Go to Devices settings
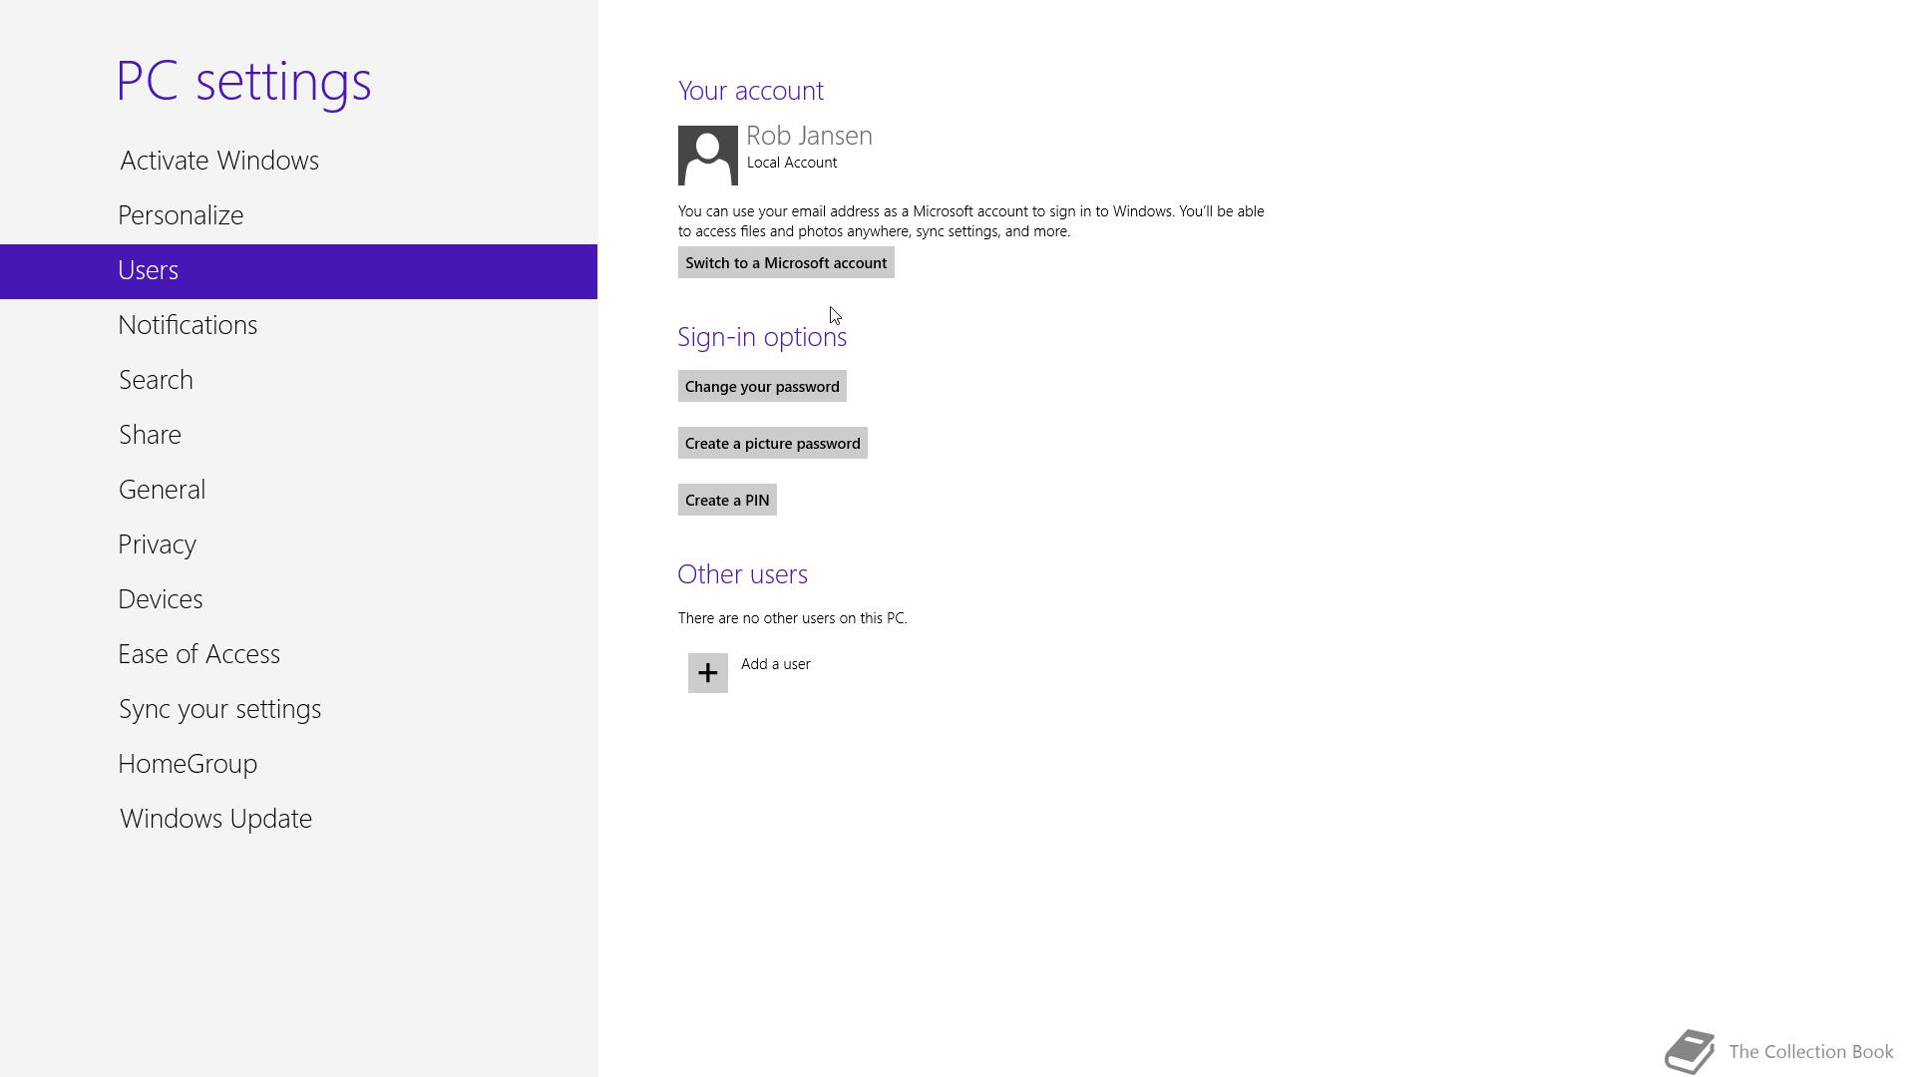This screenshot has height=1077, width=1915. (x=298, y=599)
